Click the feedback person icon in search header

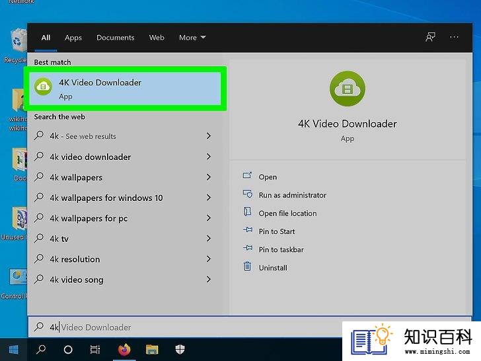tap(430, 37)
